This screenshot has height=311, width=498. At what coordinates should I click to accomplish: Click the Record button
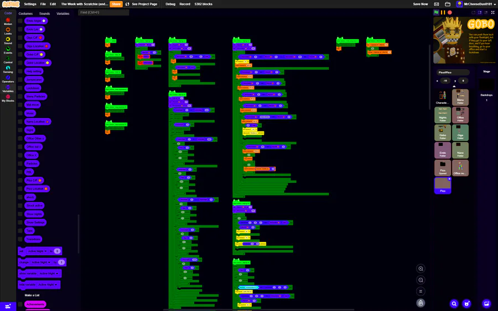(x=185, y=4)
